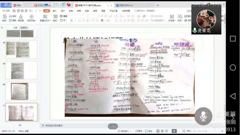The width and height of the screenshot is (240, 135).
Task: Click the Paste icon in the ribbon
Action: click(x=4, y=17)
